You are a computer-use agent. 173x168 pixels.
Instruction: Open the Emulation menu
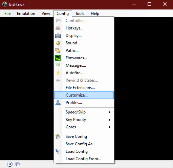tap(26, 14)
